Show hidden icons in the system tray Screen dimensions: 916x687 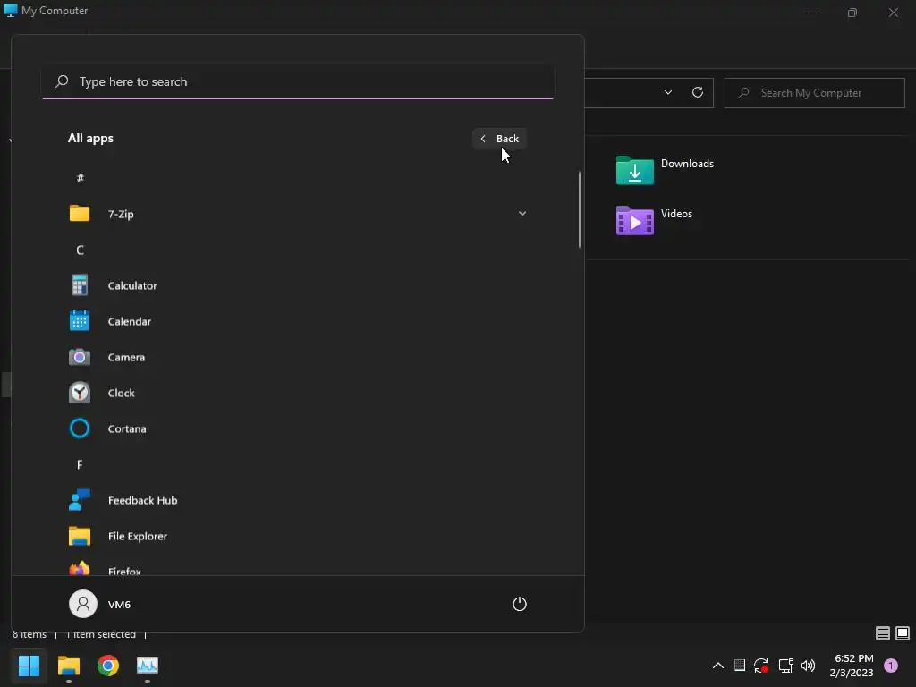[718, 666]
